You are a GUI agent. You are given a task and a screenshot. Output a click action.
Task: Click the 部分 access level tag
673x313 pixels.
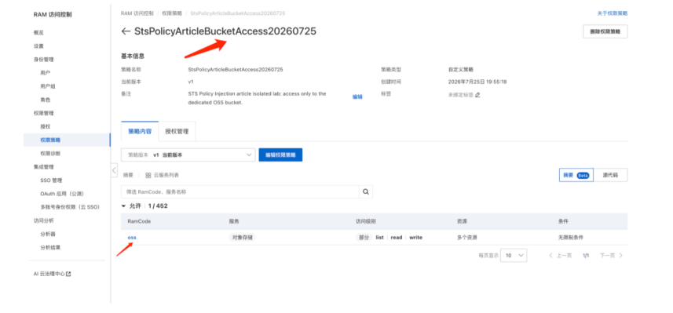pyautogui.click(x=364, y=237)
